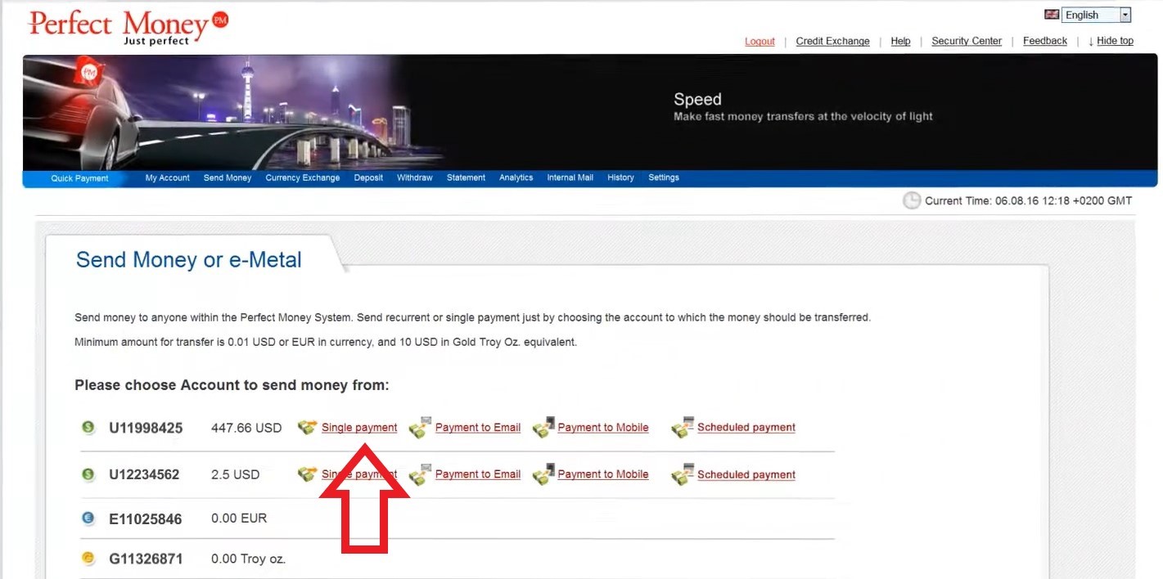Image resolution: width=1163 pixels, height=579 pixels.
Task: Choose Scheduled payment link for U12234562
Action: 746,474
